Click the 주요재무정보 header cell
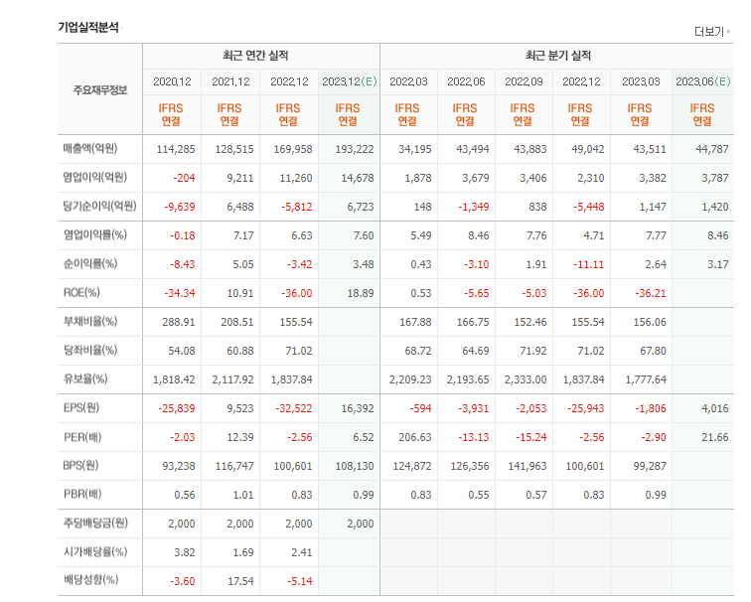 point(100,90)
